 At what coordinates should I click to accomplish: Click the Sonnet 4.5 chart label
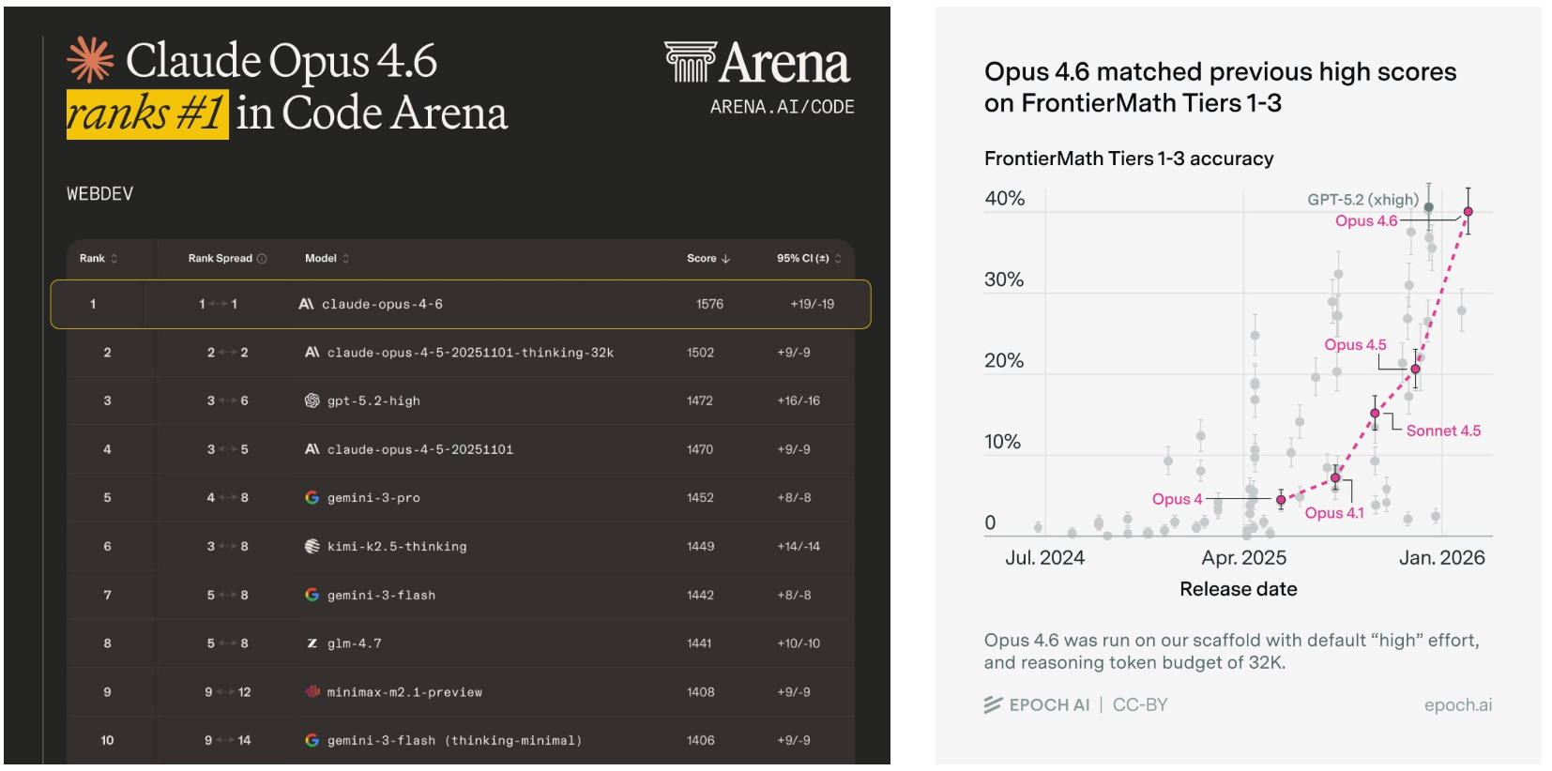click(1443, 431)
